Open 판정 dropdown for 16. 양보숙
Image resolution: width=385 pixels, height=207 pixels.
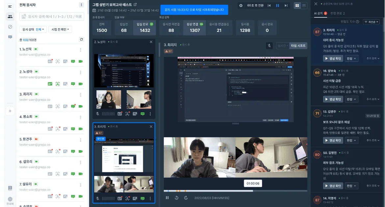point(351,99)
